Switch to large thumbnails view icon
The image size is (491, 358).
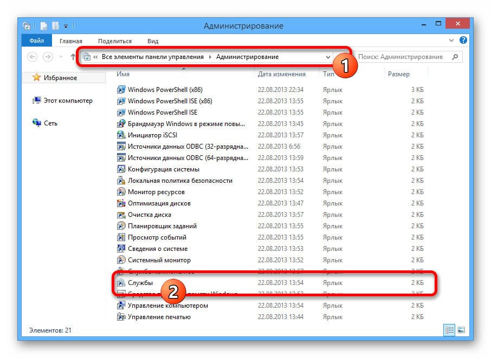pyautogui.click(x=461, y=330)
